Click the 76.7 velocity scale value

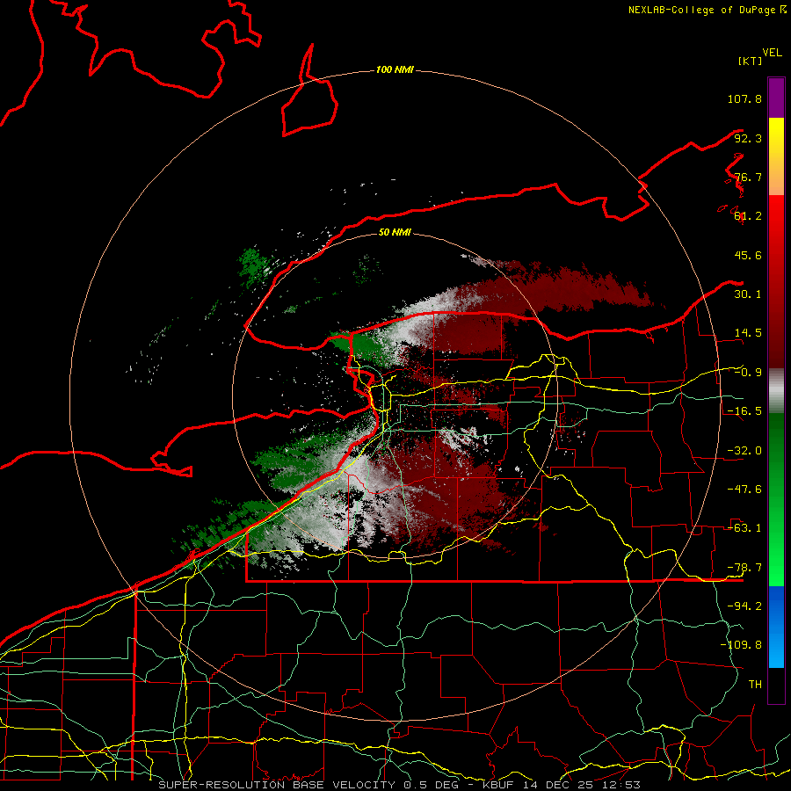tap(748, 177)
